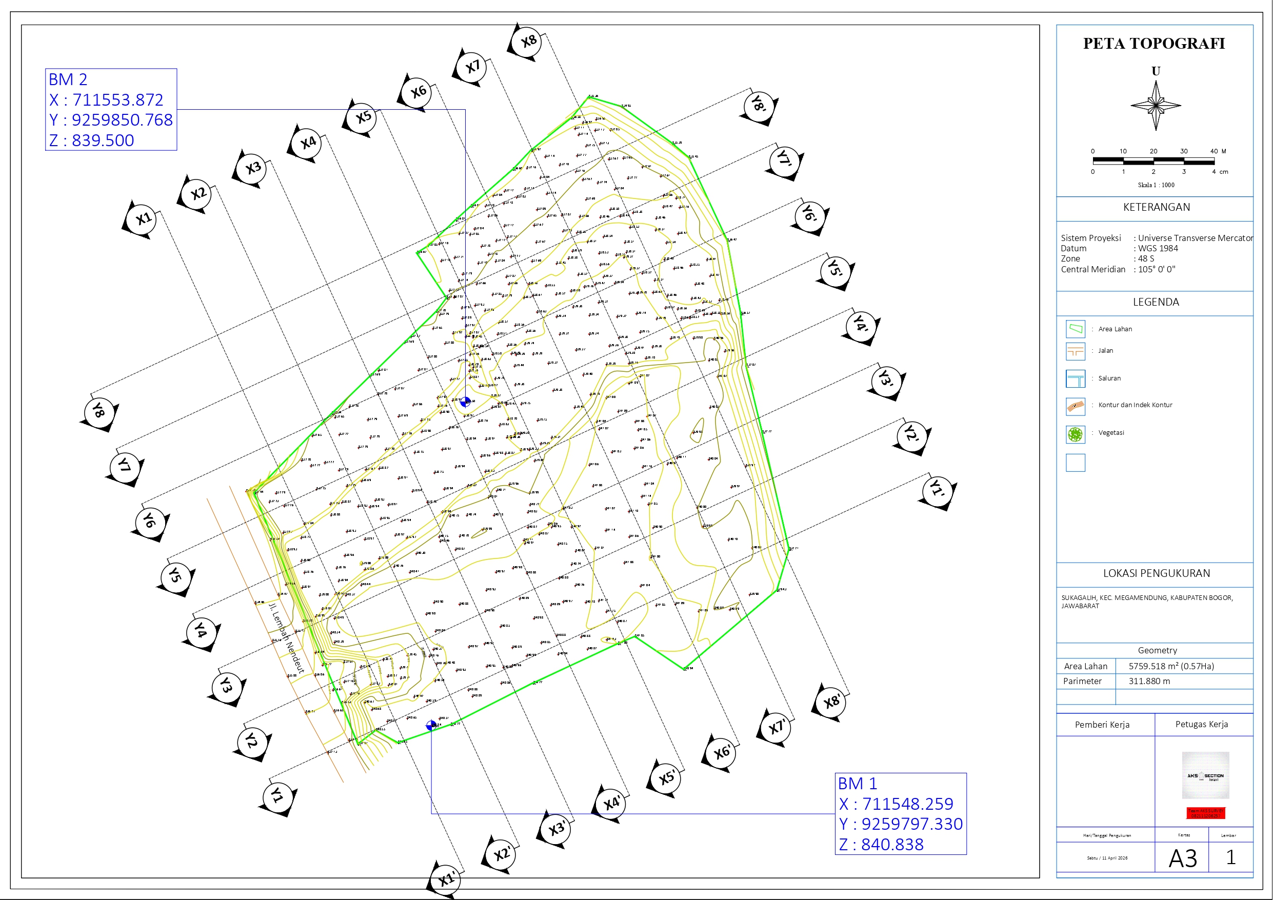Click the 'A3' paper size cell

click(x=1182, y=858)
